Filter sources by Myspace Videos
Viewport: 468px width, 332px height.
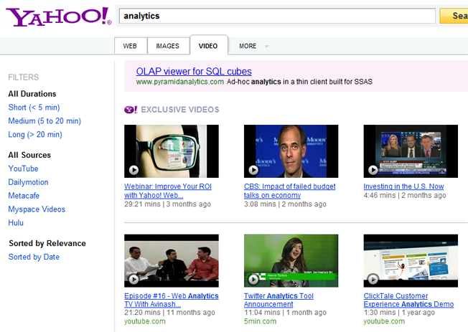[x=37, y=209]
